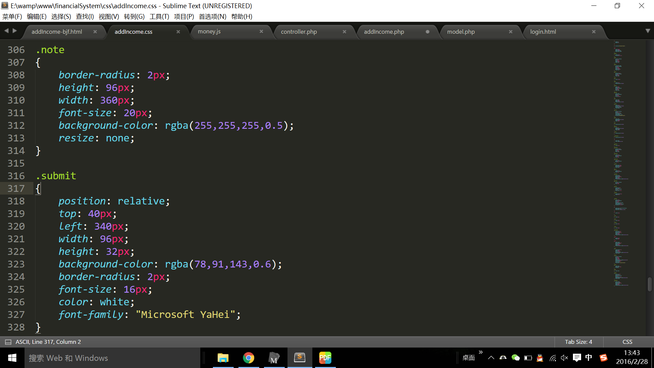Change Tab Size: 4 setting
Viewport: 654px width, 368px height.
[x=578, y=342]
